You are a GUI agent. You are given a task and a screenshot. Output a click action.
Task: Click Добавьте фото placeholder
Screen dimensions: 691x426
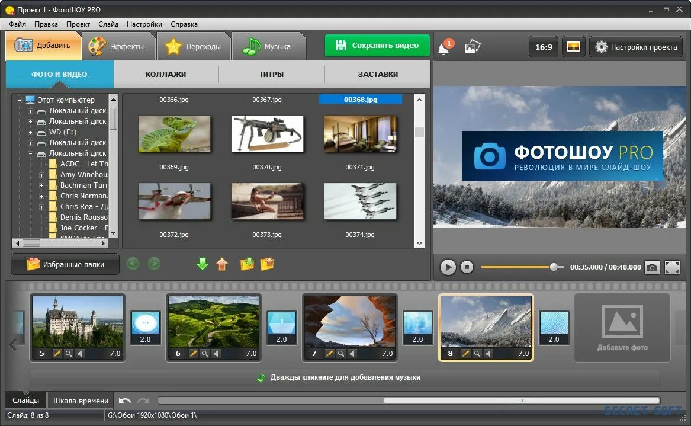622,328
